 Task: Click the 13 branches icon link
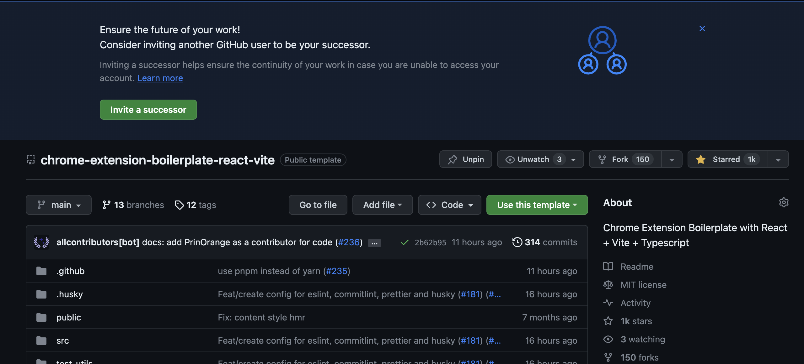106,205
